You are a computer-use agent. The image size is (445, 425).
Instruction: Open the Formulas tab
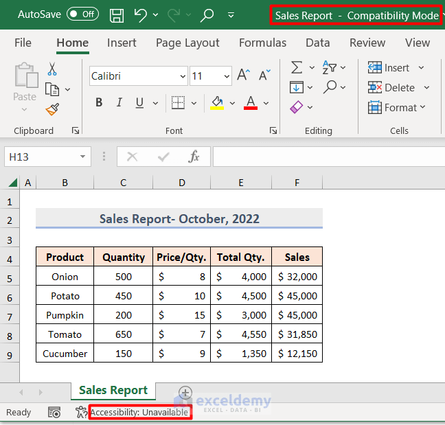[x=262, y=43]
